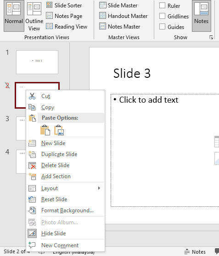Select slide 3 thumbnail

point(21,128)
